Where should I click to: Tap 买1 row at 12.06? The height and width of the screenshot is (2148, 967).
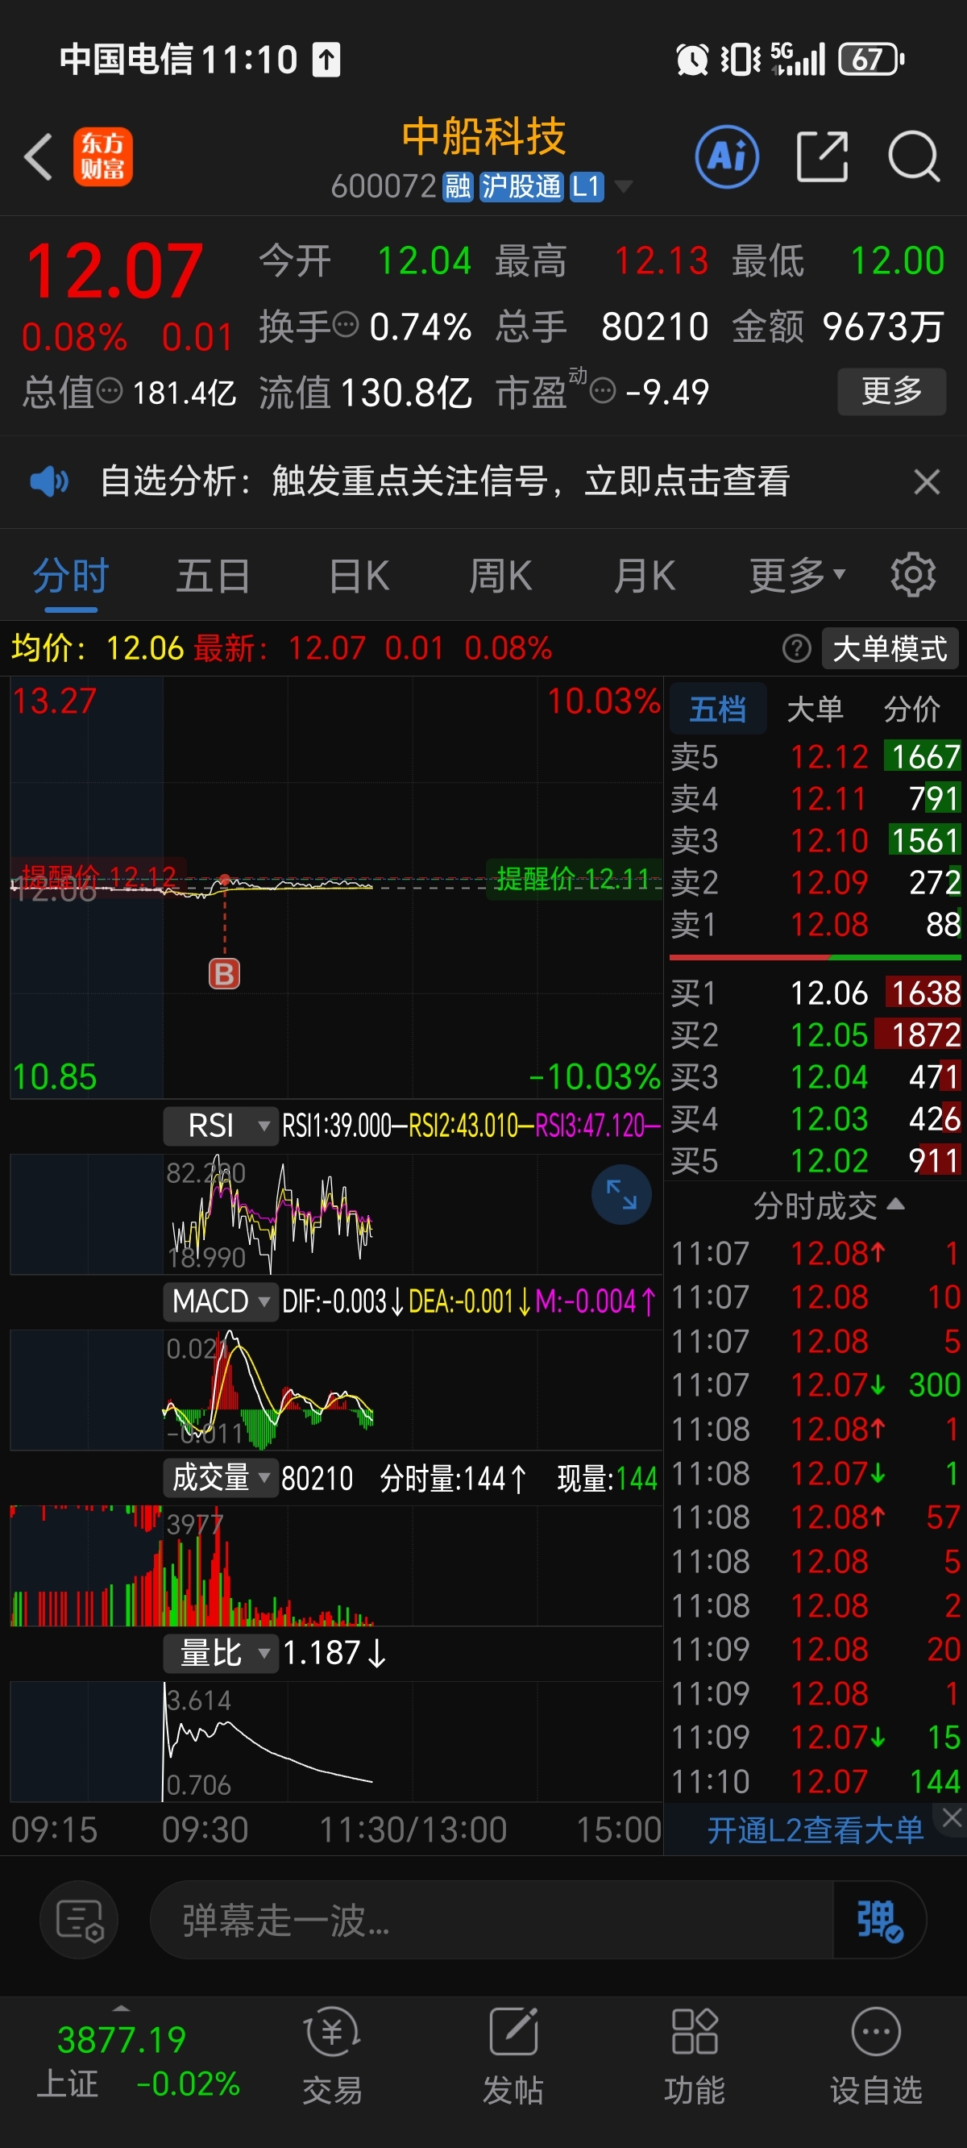click(816, 993)
